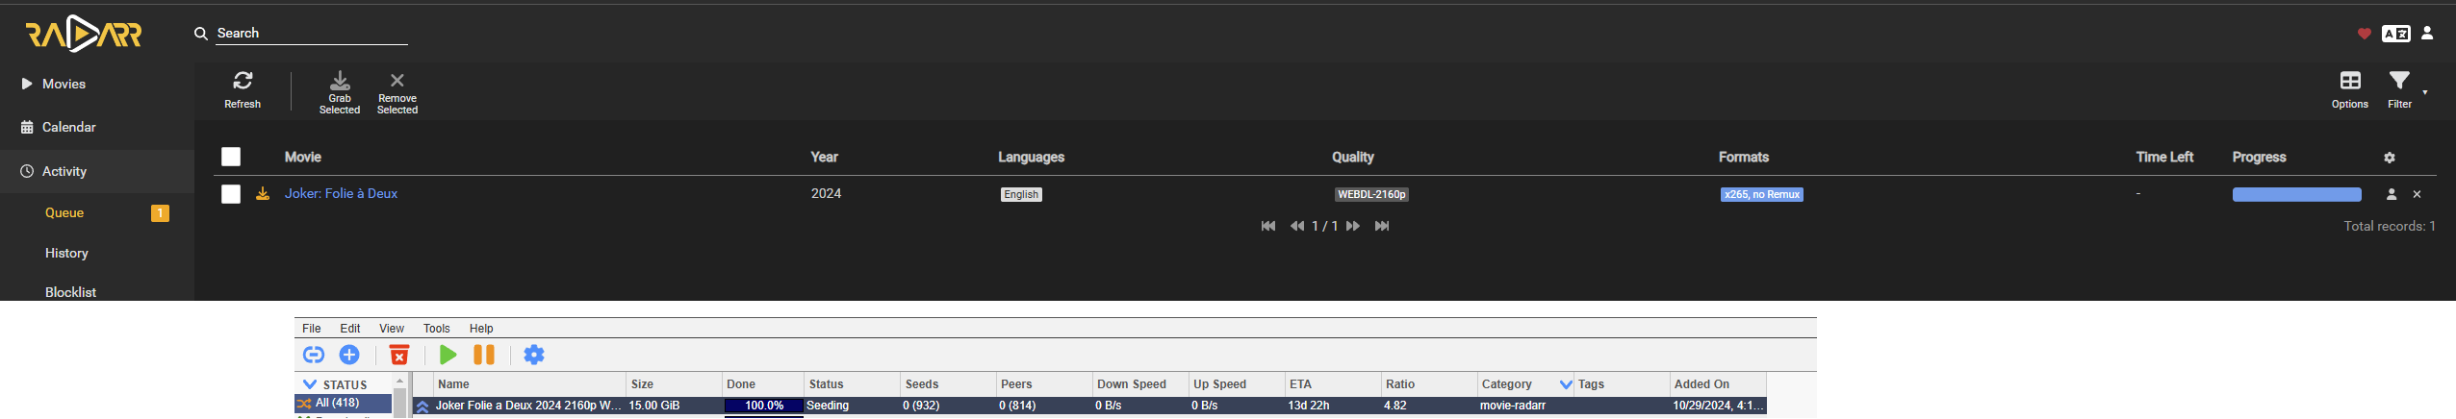
Task: Tick the select-all checkbox in queue header
Action: tap(231, 157)
